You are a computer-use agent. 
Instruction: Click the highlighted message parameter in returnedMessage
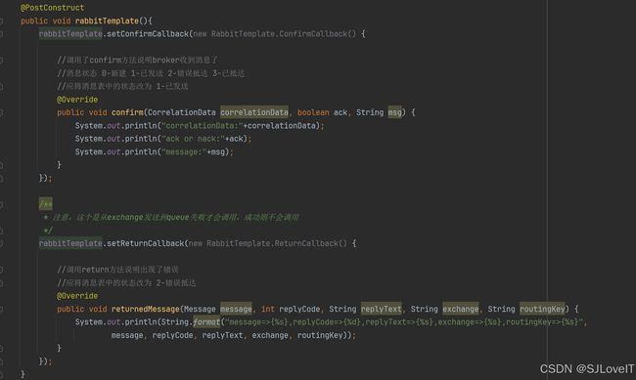tap(236, 309)
